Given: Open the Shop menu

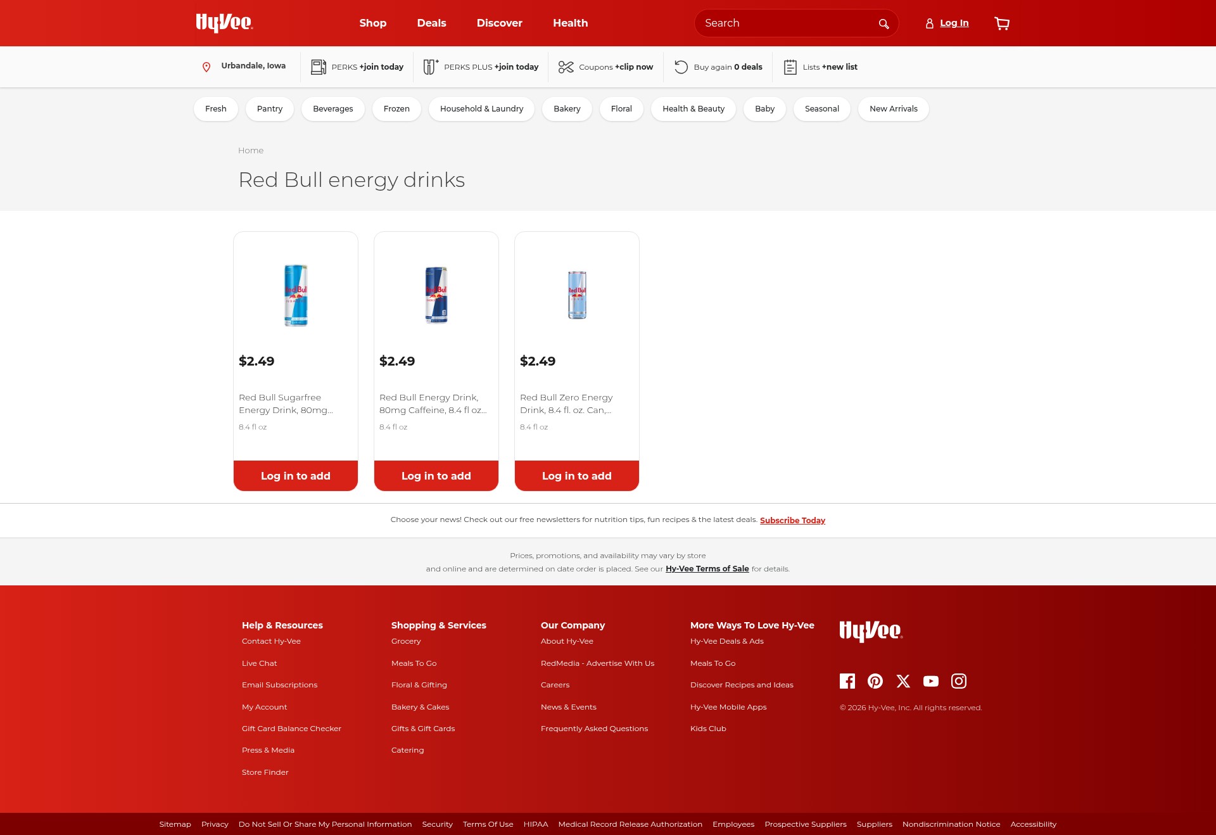Looking at the screenshot, I should 373,23.
